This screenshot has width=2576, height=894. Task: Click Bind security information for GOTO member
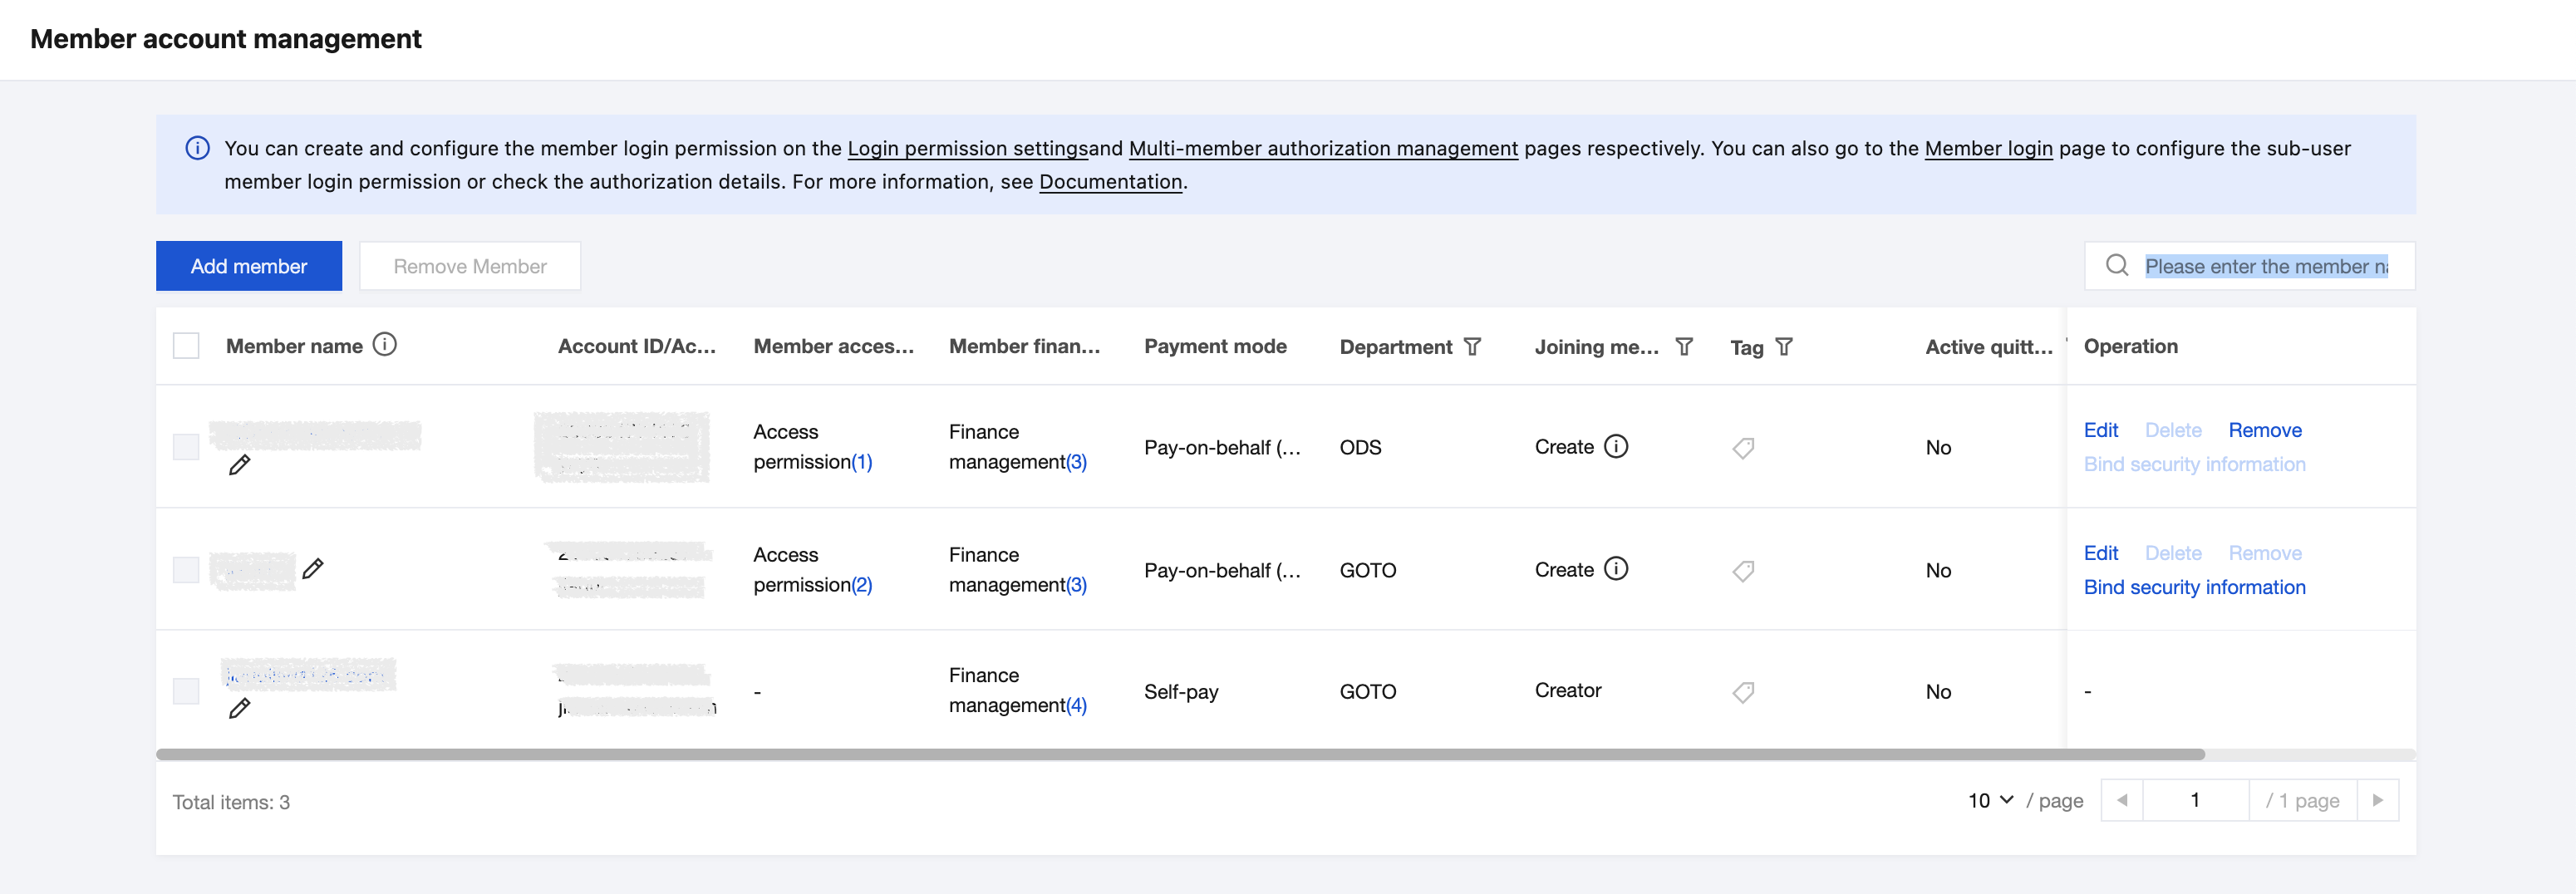[x=2194, y=587]
